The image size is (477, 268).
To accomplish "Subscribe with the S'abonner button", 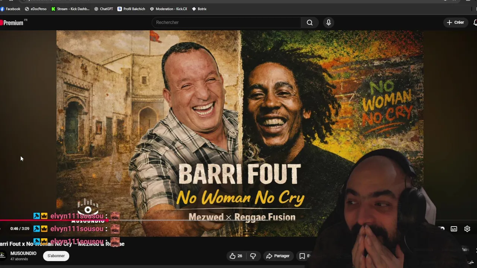I will (56, 256).
